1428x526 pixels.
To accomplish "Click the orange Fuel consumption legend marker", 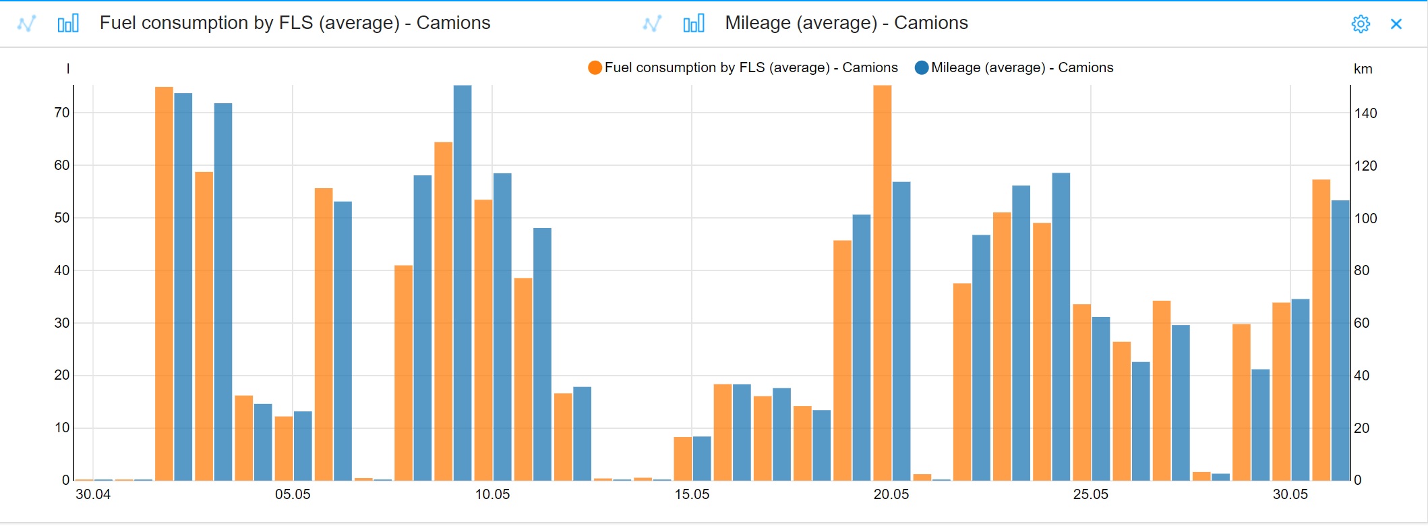I will pyautogui.click(x=595, y=67).
